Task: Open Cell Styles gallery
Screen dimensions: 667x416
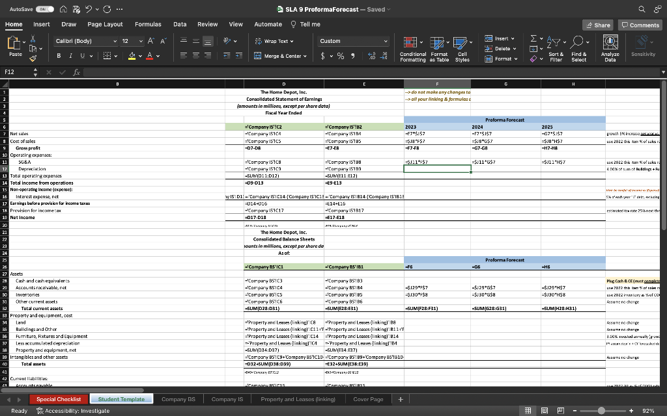Action: pos(462,49)
